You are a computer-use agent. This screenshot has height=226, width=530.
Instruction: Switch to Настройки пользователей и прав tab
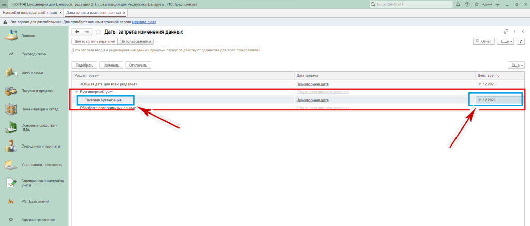tap(30, 12)
